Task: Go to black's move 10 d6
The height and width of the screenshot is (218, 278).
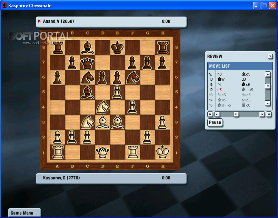Action: click(244, 79)
